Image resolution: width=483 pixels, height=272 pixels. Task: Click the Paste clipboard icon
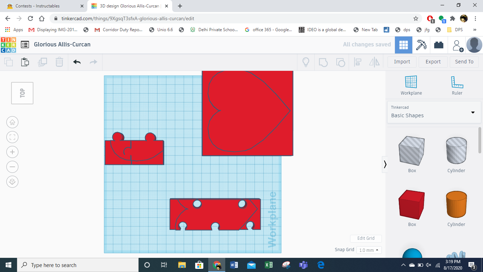pos(25,62)
